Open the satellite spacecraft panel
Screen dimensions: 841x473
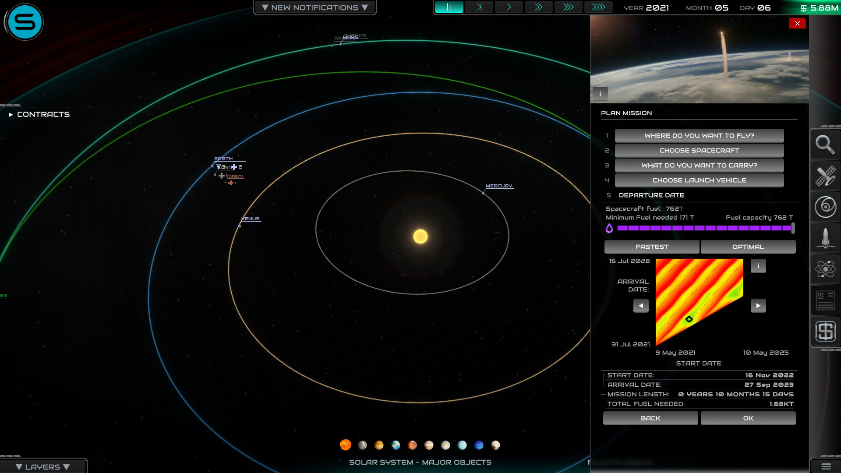(825, 176)
